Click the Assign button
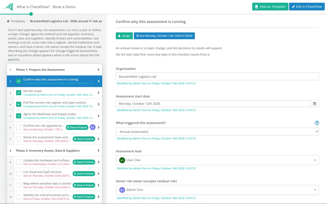Image resolution: width=327 pixels, height=204 pixels. click(124, 36)
